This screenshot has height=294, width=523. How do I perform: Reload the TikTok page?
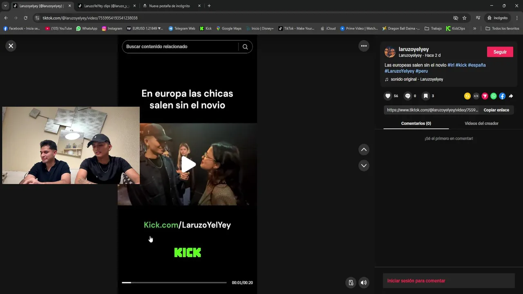coord(25,18)
